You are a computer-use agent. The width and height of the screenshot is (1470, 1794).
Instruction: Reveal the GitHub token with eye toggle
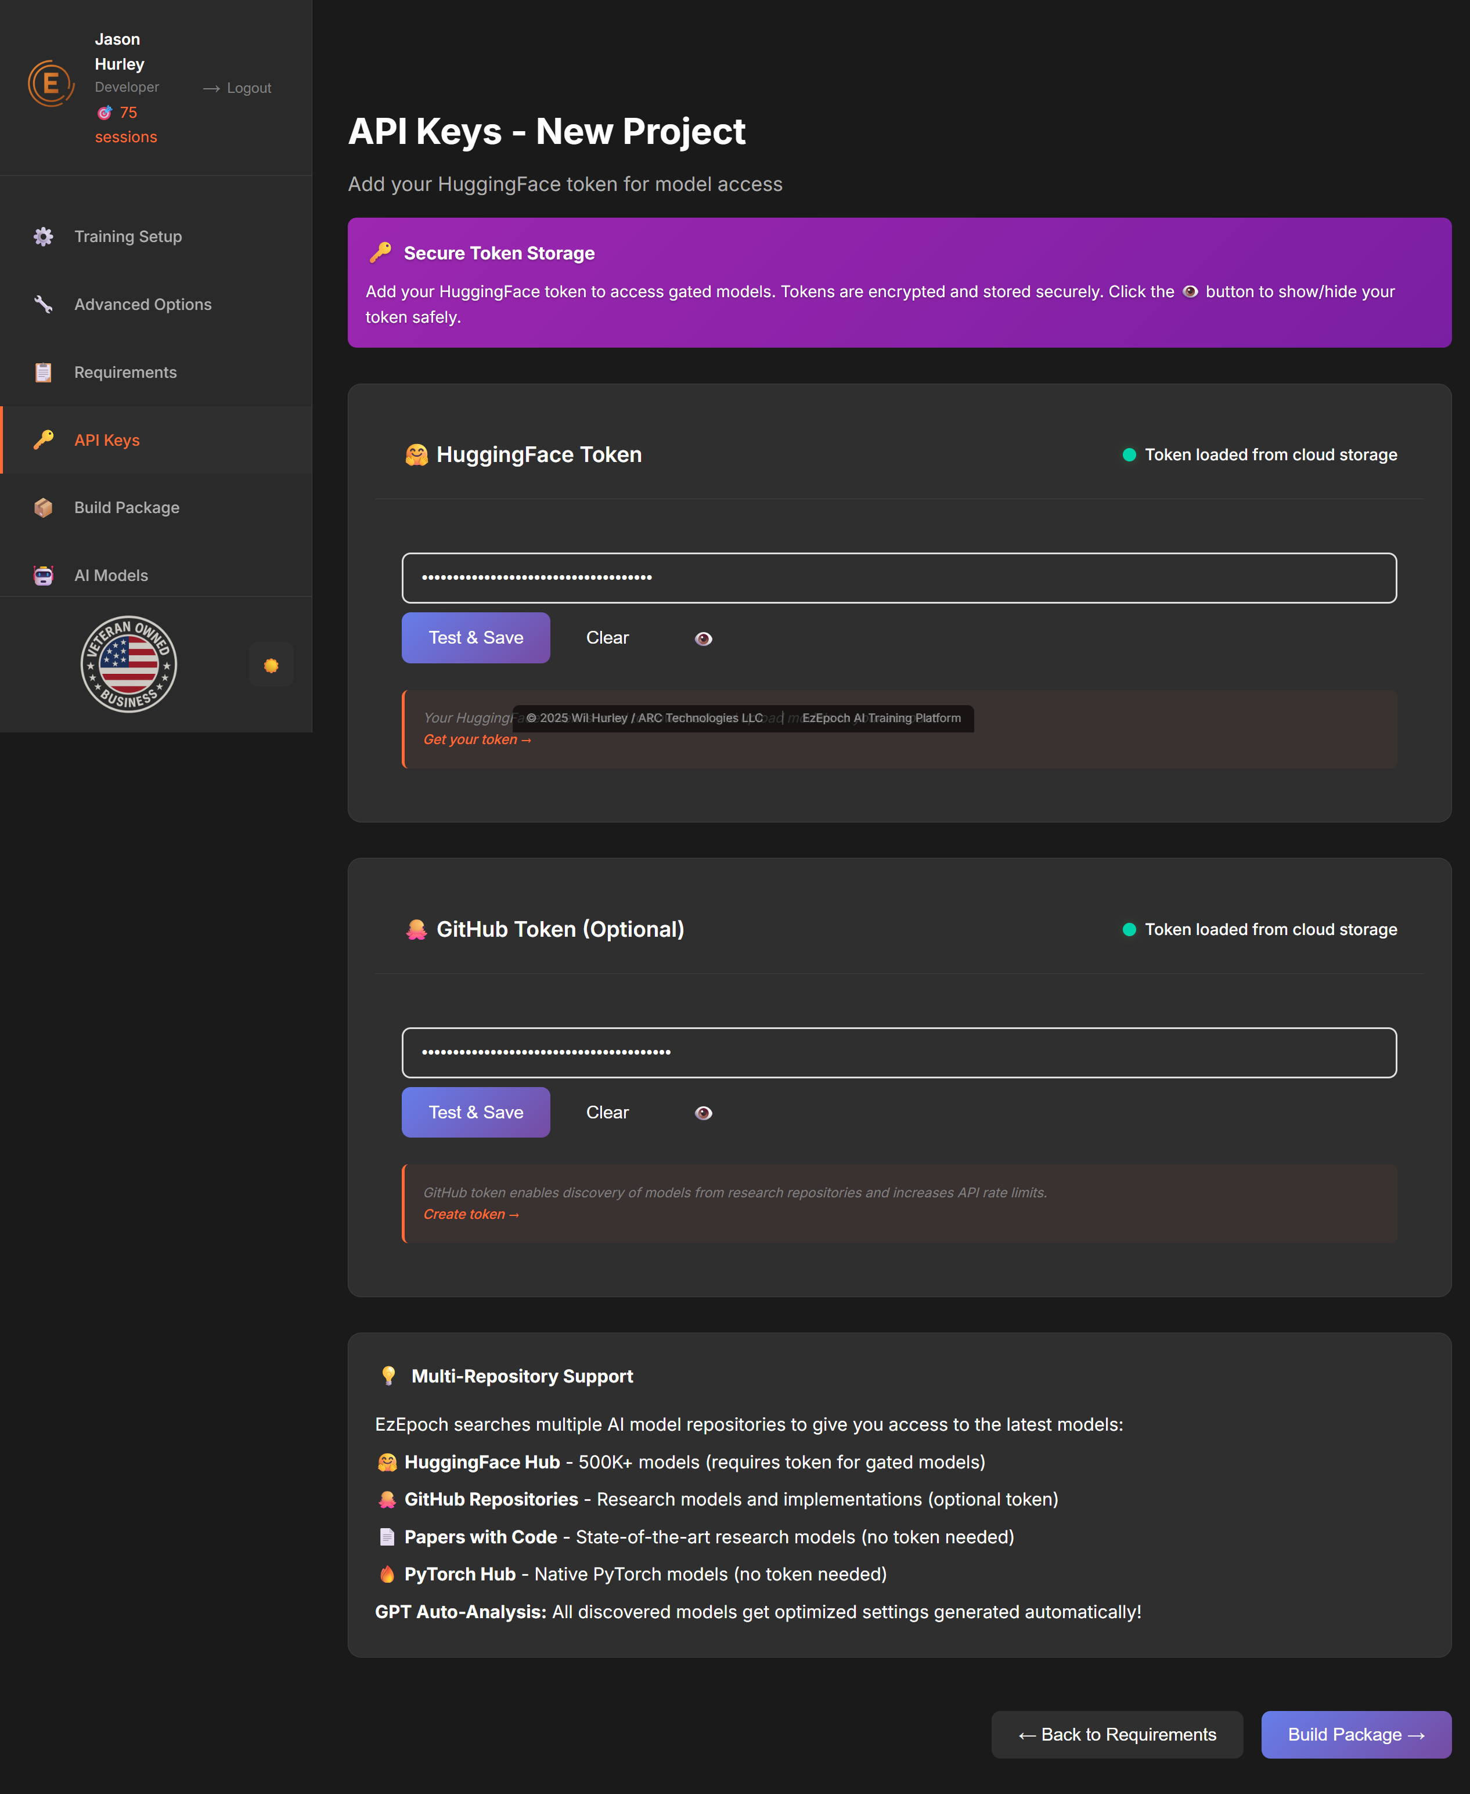click(703, 1113)
